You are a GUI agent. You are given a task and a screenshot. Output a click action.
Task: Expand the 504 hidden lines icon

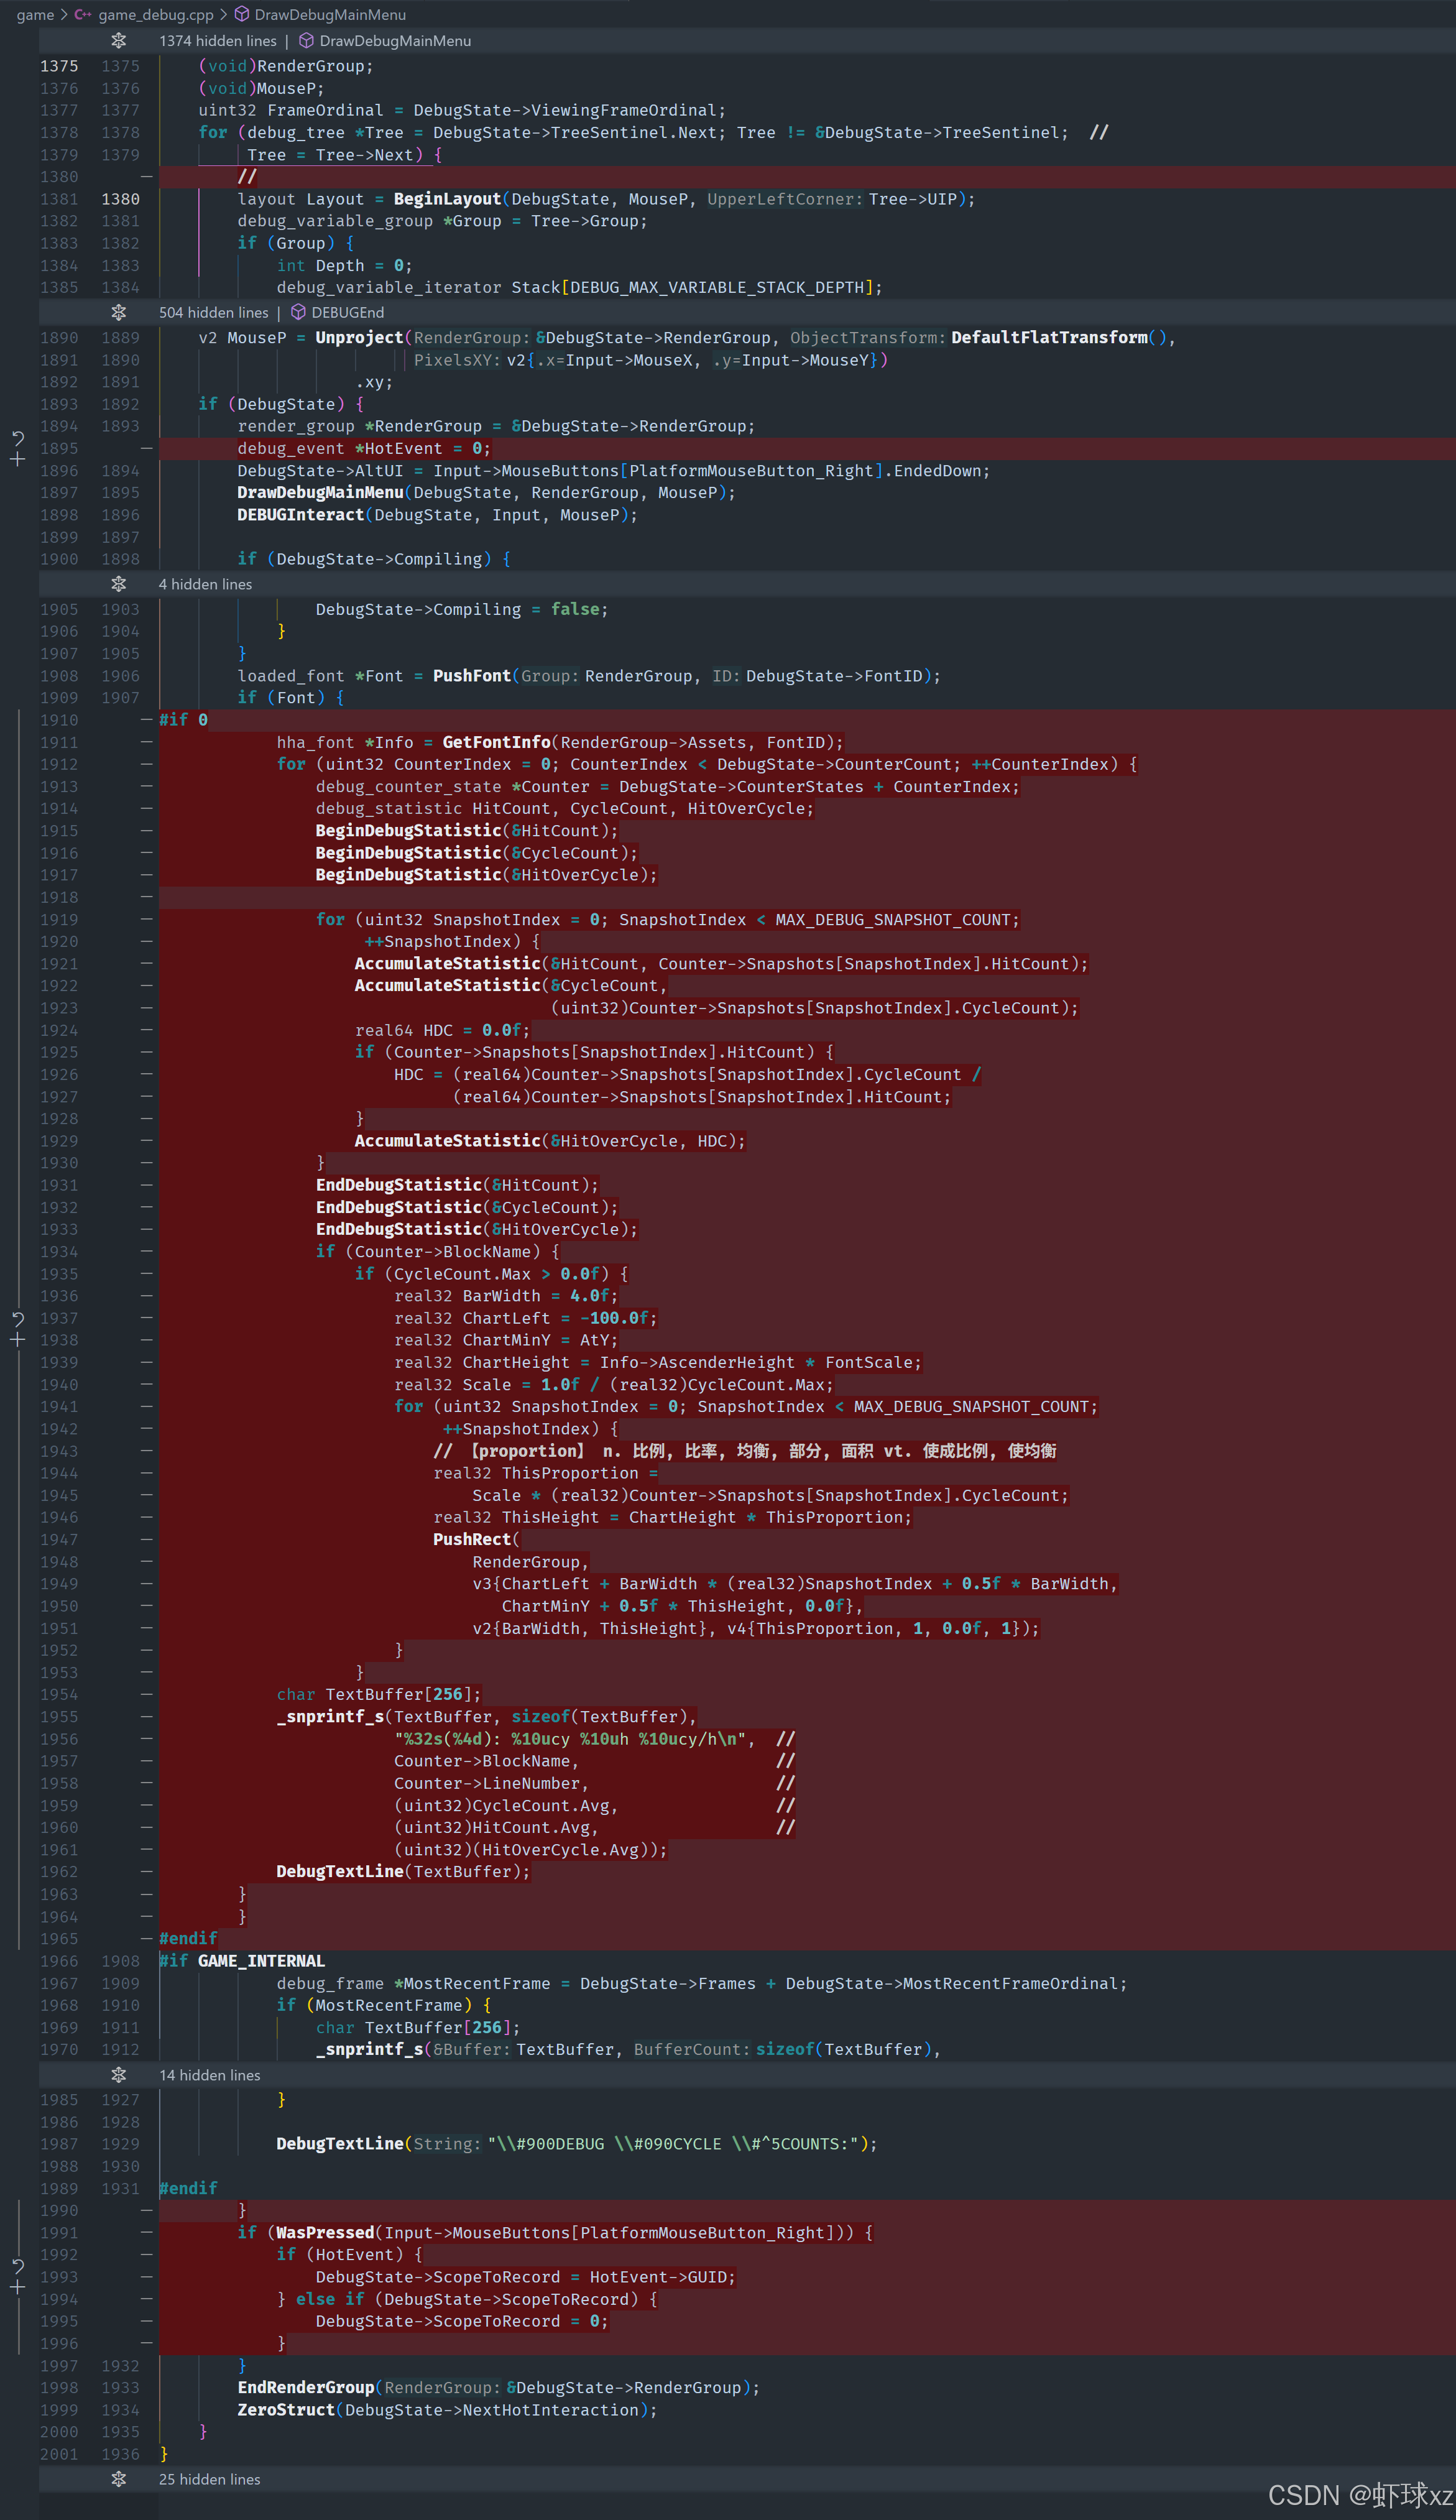click(118, 312)
